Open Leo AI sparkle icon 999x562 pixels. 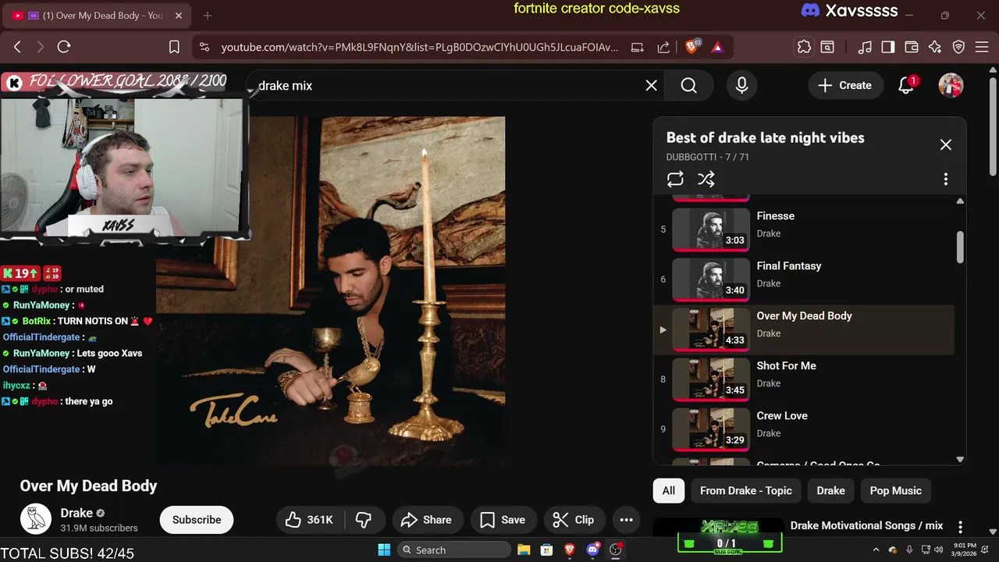pyautogui.click(x=935, y=47)
